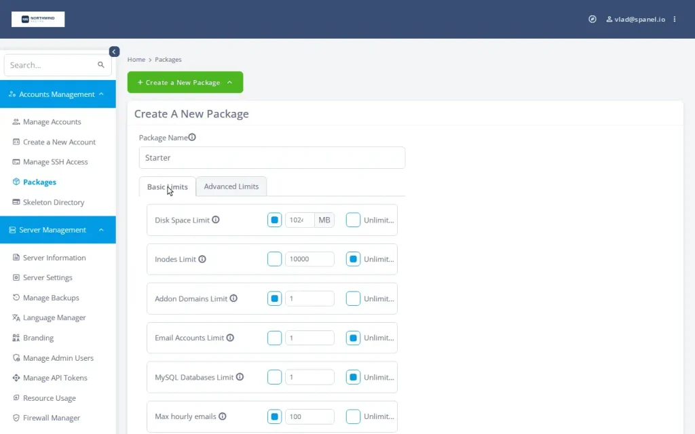This screenshot has height=434, width=695.
Task: Collapse the Server Management section
Action: 58,230
